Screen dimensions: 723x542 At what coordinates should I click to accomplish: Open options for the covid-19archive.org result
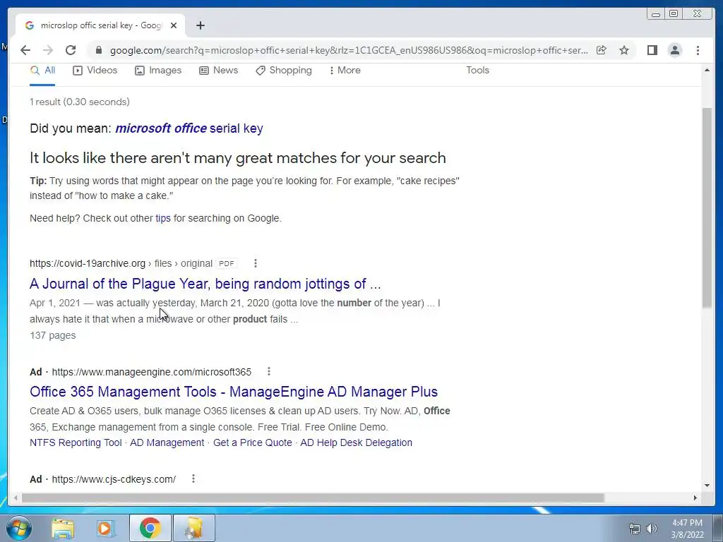click(255, 263)
